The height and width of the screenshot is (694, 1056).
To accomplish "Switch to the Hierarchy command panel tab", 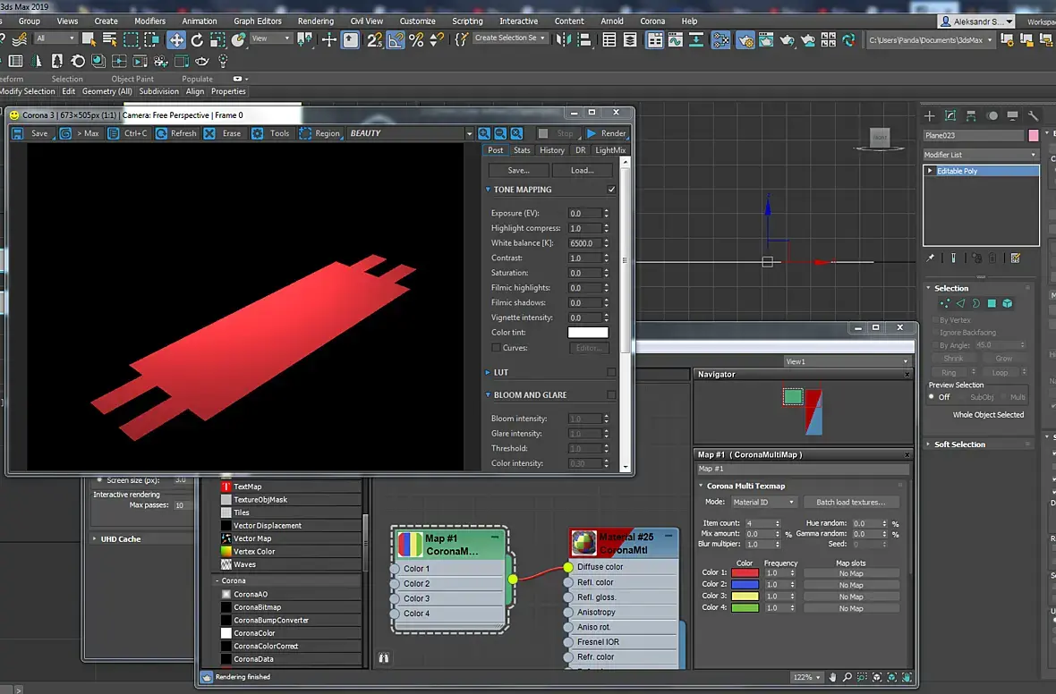I will click(971, 115).
